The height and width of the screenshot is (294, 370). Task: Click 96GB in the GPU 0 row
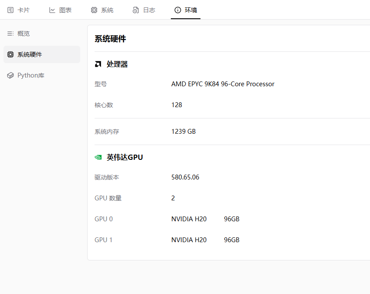point(232,219)
